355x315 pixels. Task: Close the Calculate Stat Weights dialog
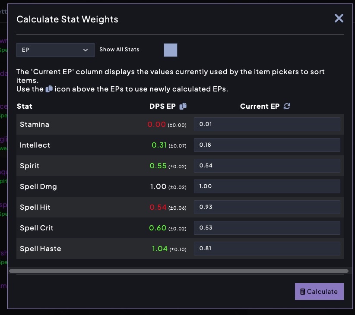(x=339, y=18)
